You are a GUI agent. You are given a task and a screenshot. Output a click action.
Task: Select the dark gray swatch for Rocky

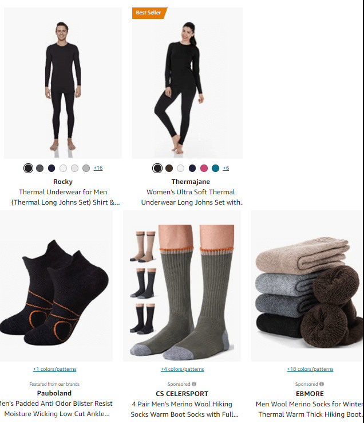click(40, 168)
